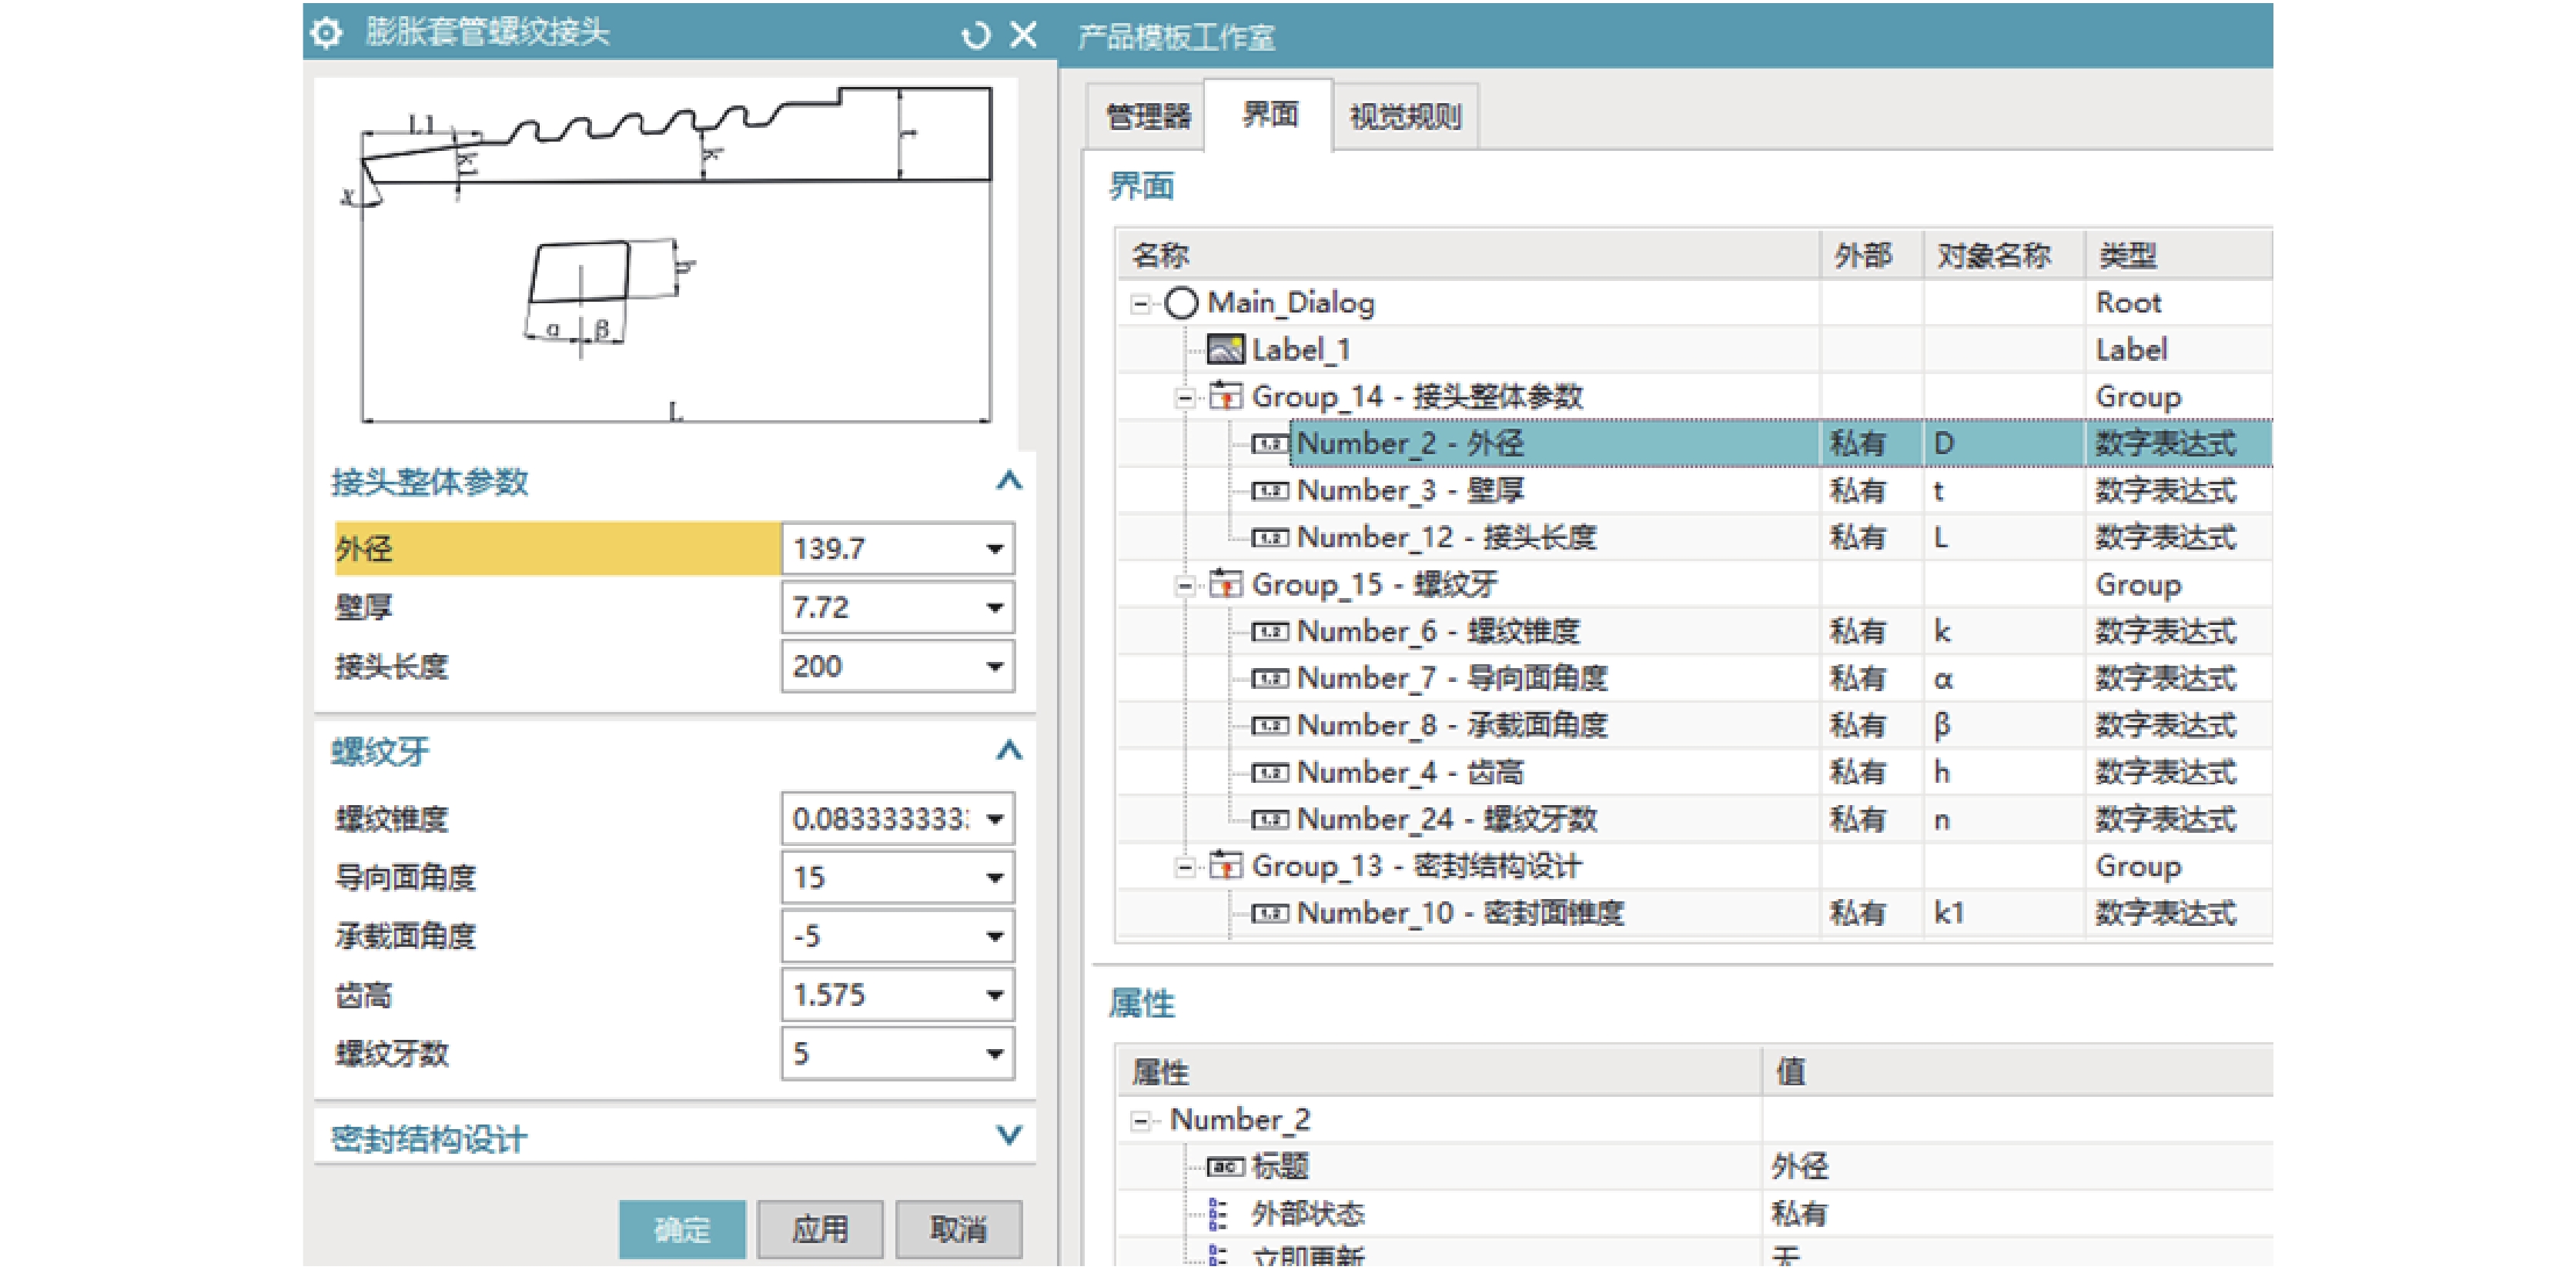Click the Number_6 numeric expression icon
2576x1270 pixels.
click(1270, 632)
